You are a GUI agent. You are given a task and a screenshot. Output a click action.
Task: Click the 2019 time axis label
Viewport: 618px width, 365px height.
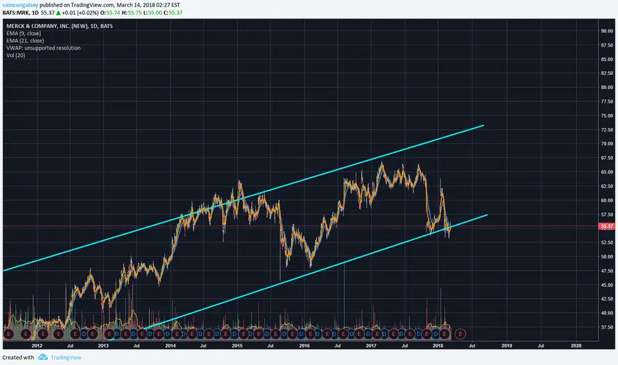[x=507, y=346]
